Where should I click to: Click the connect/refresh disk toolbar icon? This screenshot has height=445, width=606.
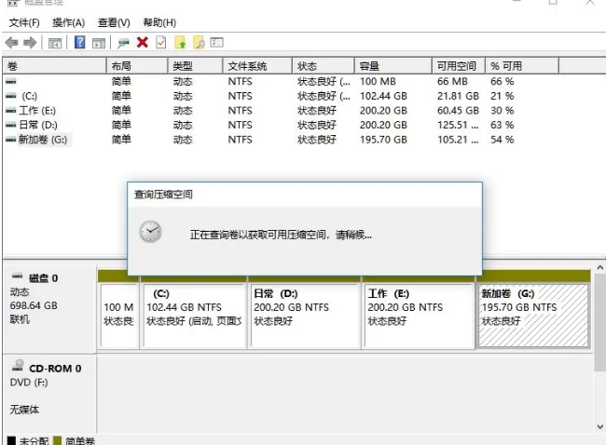[123, 43]
